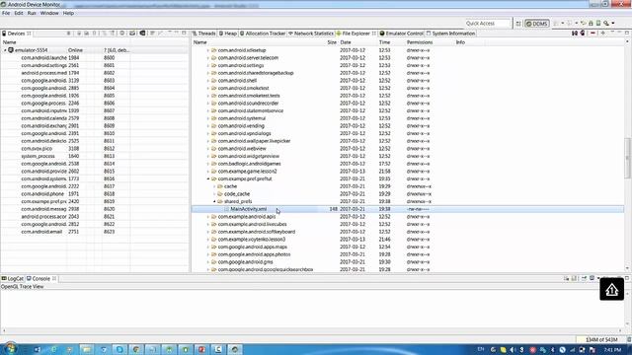Image resolution: width=632 pixels, height=355 pixels.
Task: Select com.google.android.apps.maps folder row
Action: [x=408, y=248]
